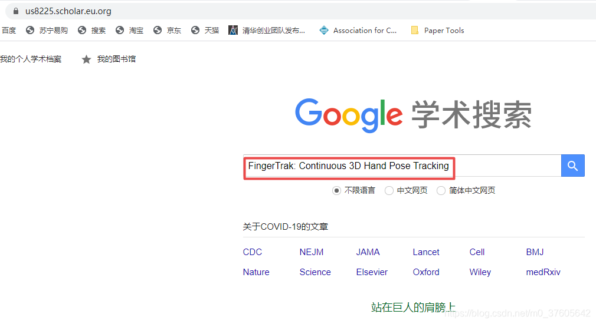Click the blue search magnifier button

573,166
